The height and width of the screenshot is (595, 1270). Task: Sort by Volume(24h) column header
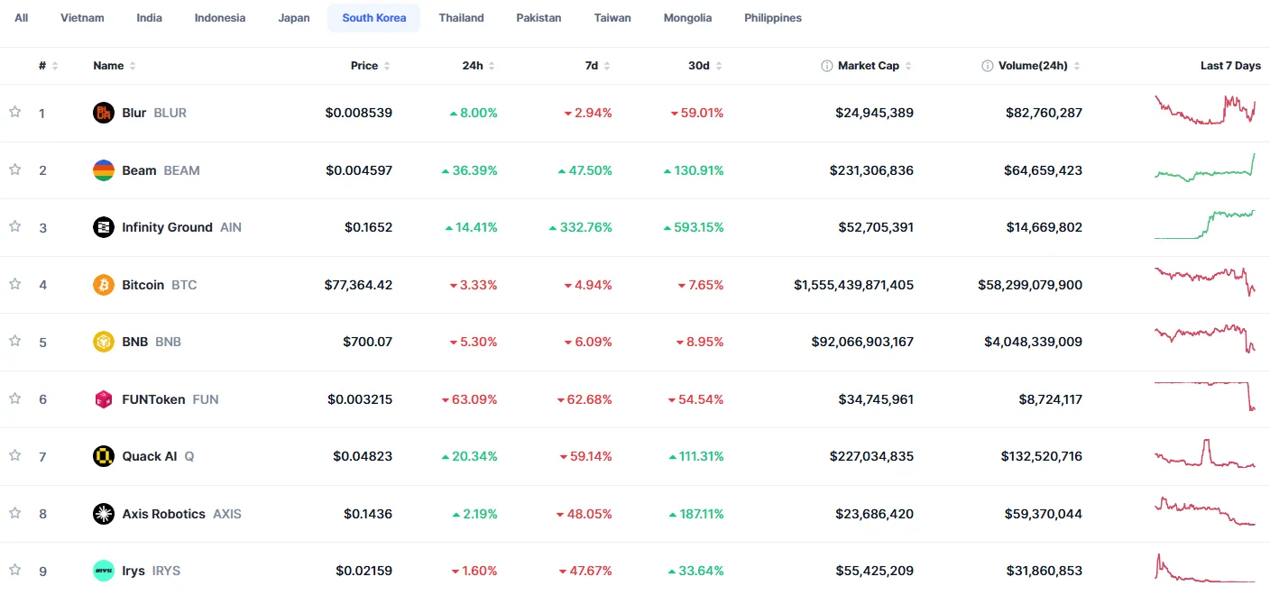(1039, 66)
